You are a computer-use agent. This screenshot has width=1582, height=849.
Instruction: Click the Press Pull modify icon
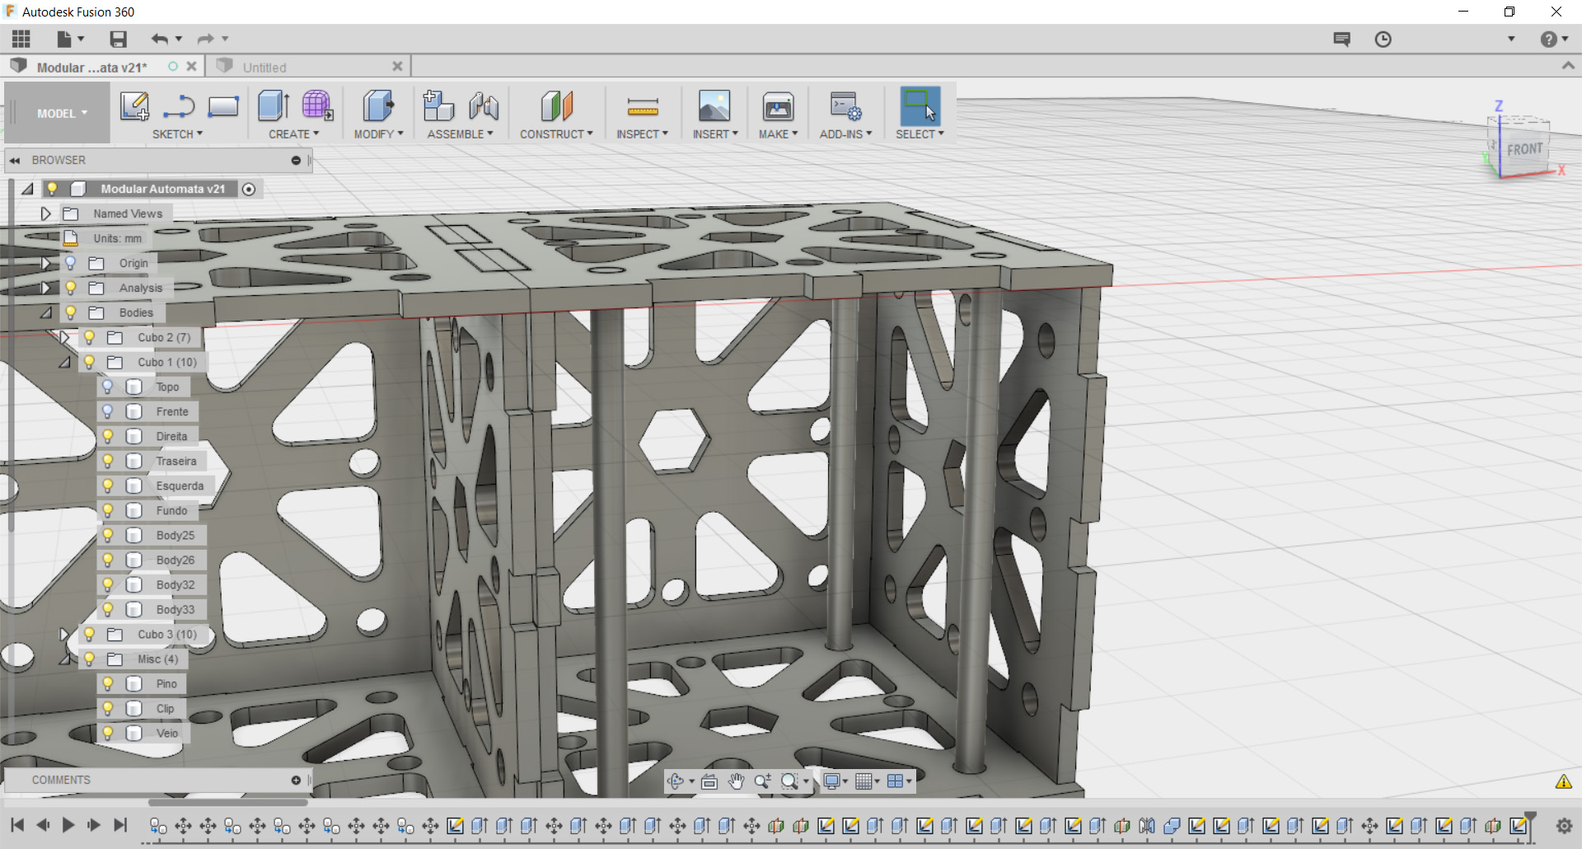click(x=378, y=106)
